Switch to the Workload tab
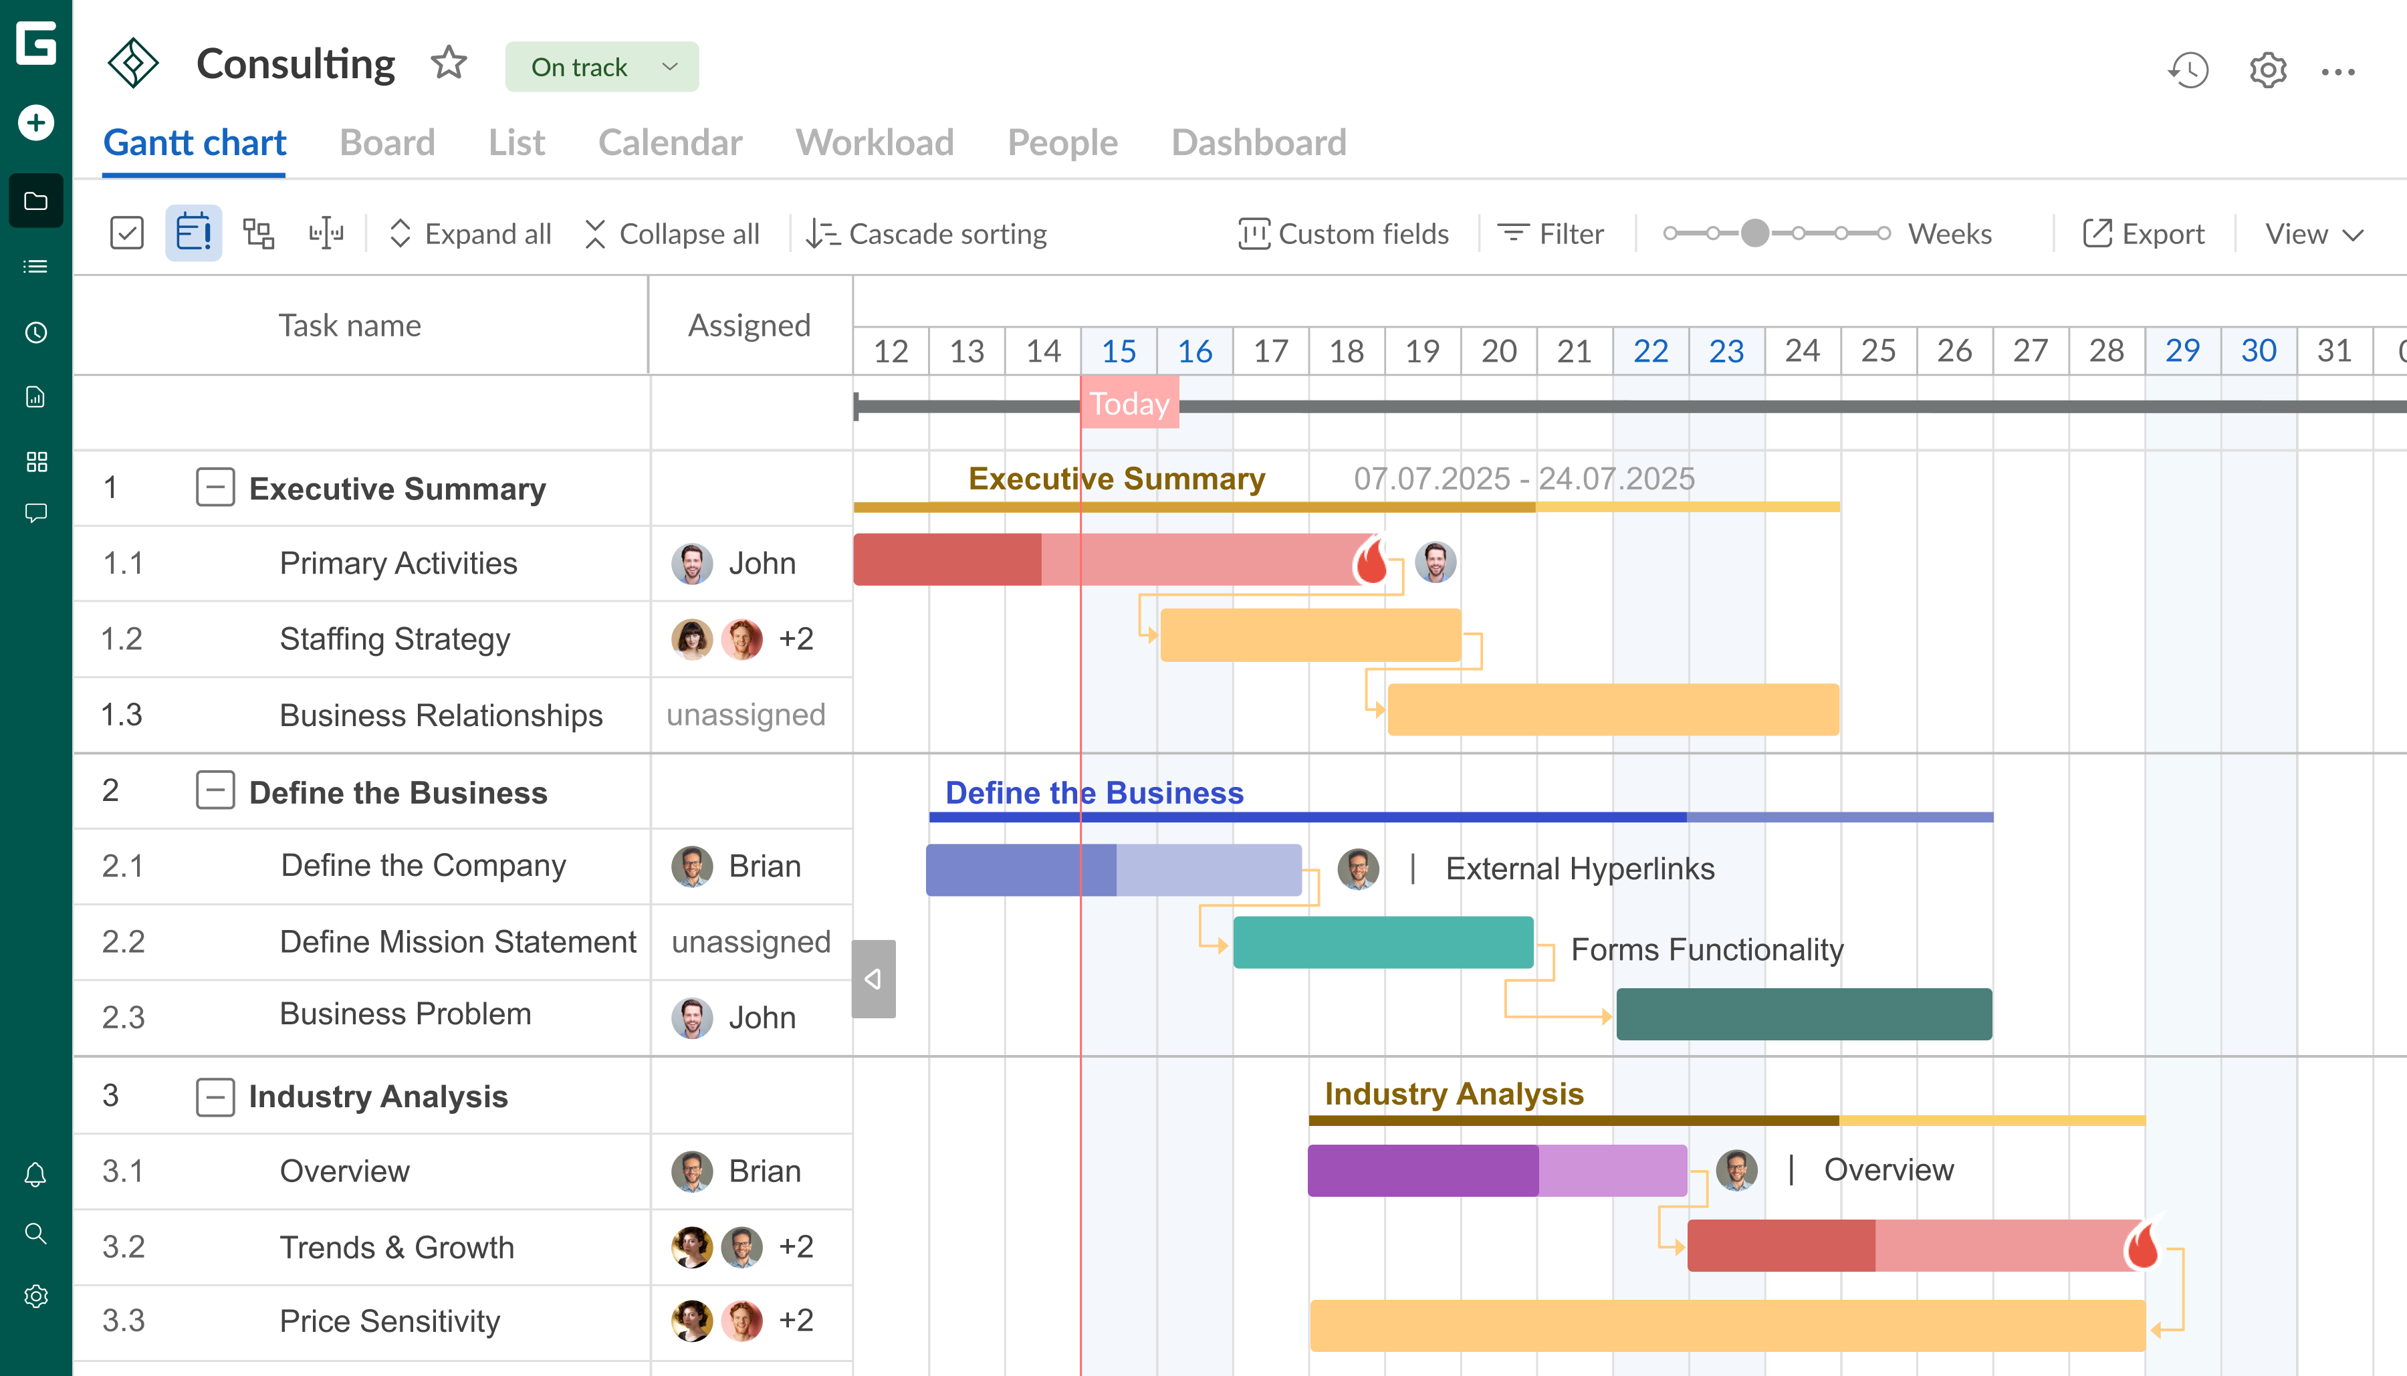 (x=875, y=142)
